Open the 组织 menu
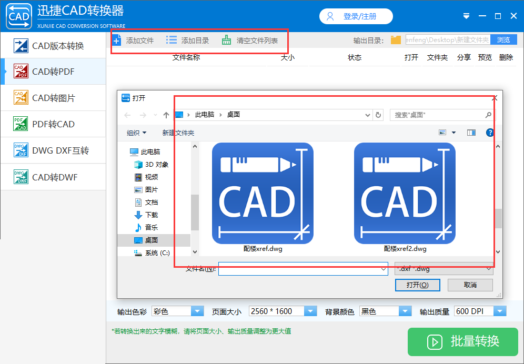The height and width of the screenshot is (364, 524). tap(136, 133)
